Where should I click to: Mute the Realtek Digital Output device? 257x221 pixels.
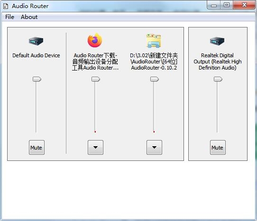point(218,147)
